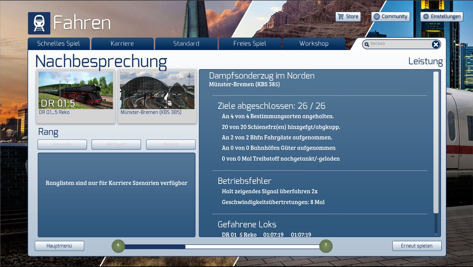
Task: Click An 2 von 2 Bhfn Fahrgäste line
Action: pyautogui.click(x=277, y=137)
